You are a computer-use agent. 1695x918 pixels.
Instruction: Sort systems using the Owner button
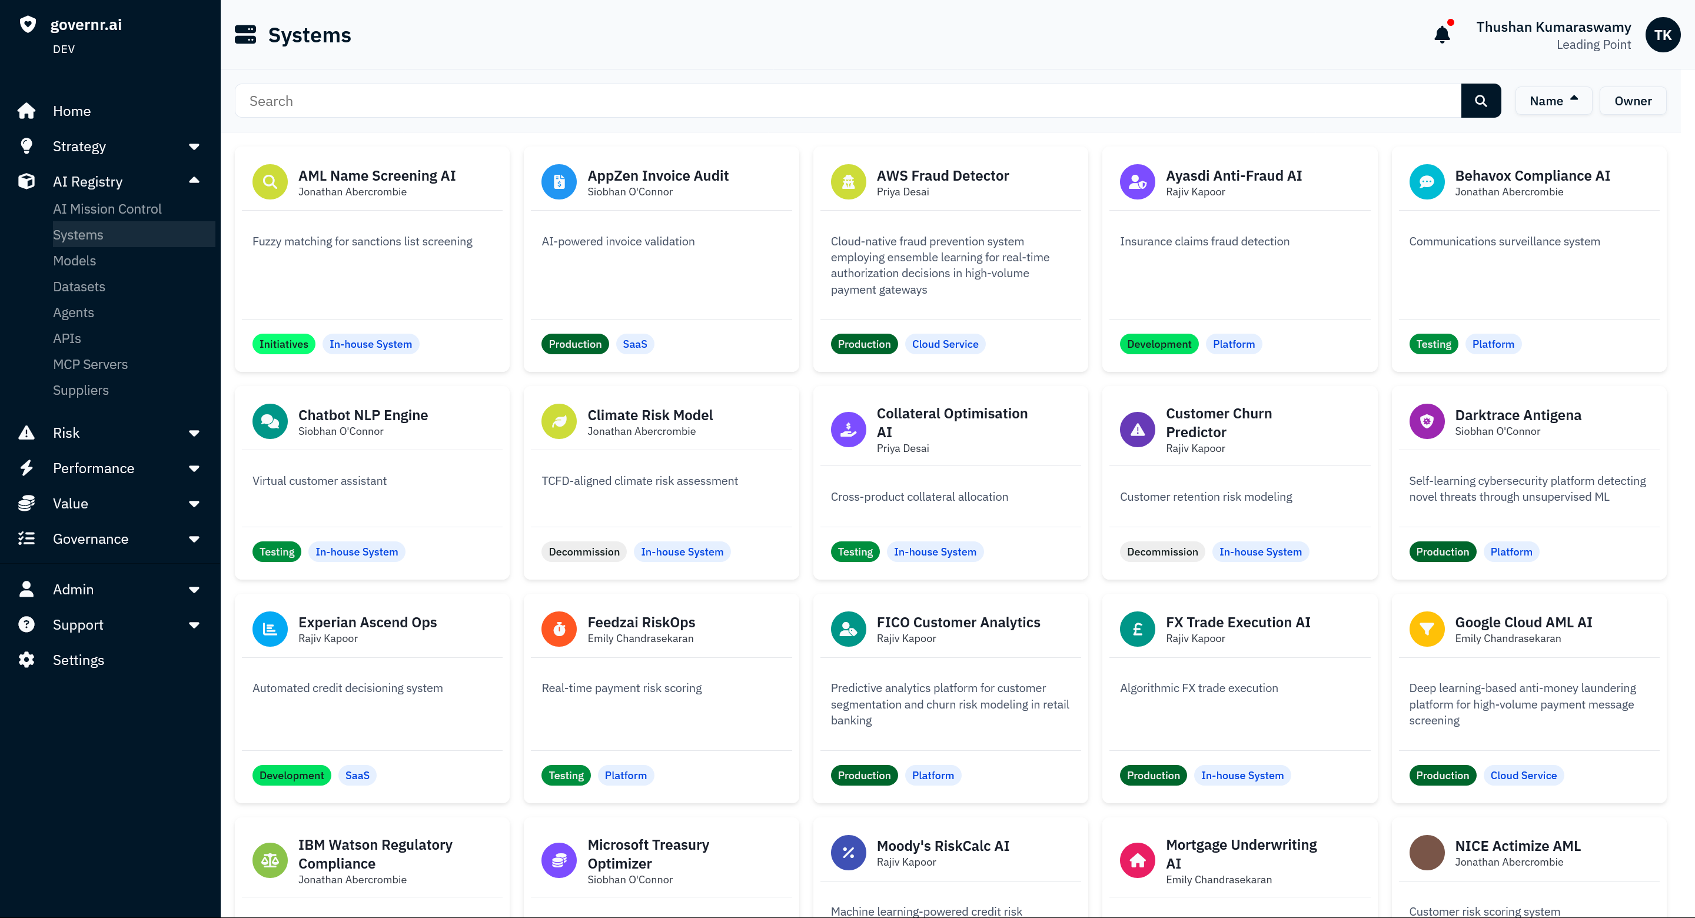coord(1633,100)
